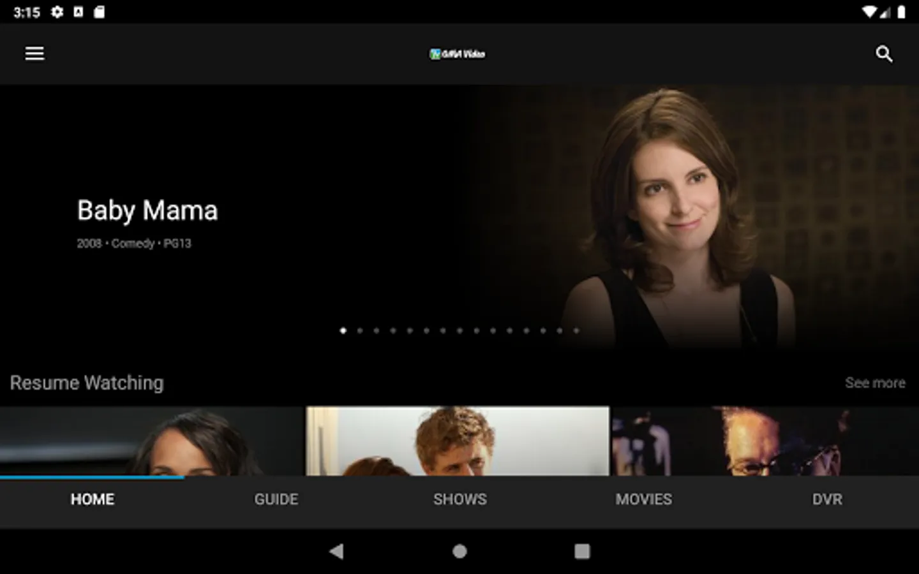Tap the Wi-Fi status icon
Viewport: 919px width, 574px height.
[x=869, y=12]
